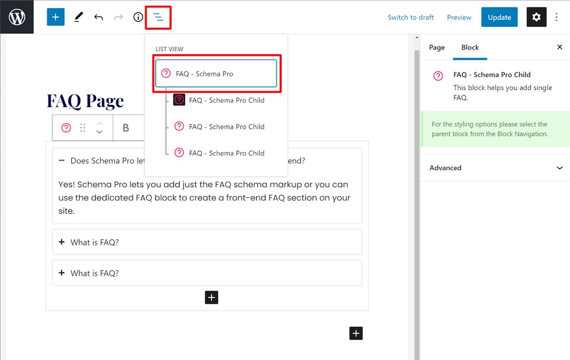The width and height of the screenshot is (570, 360).
Task: Move block down with arrow
Action: tap(99, 132)
